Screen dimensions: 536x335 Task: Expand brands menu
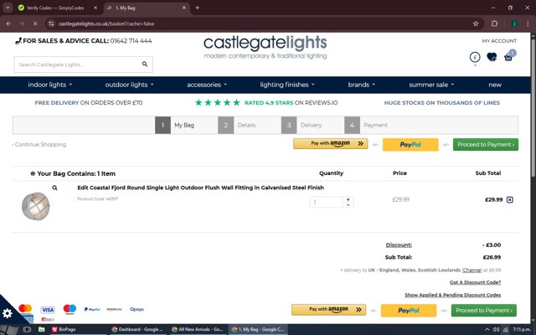point(361,85)
